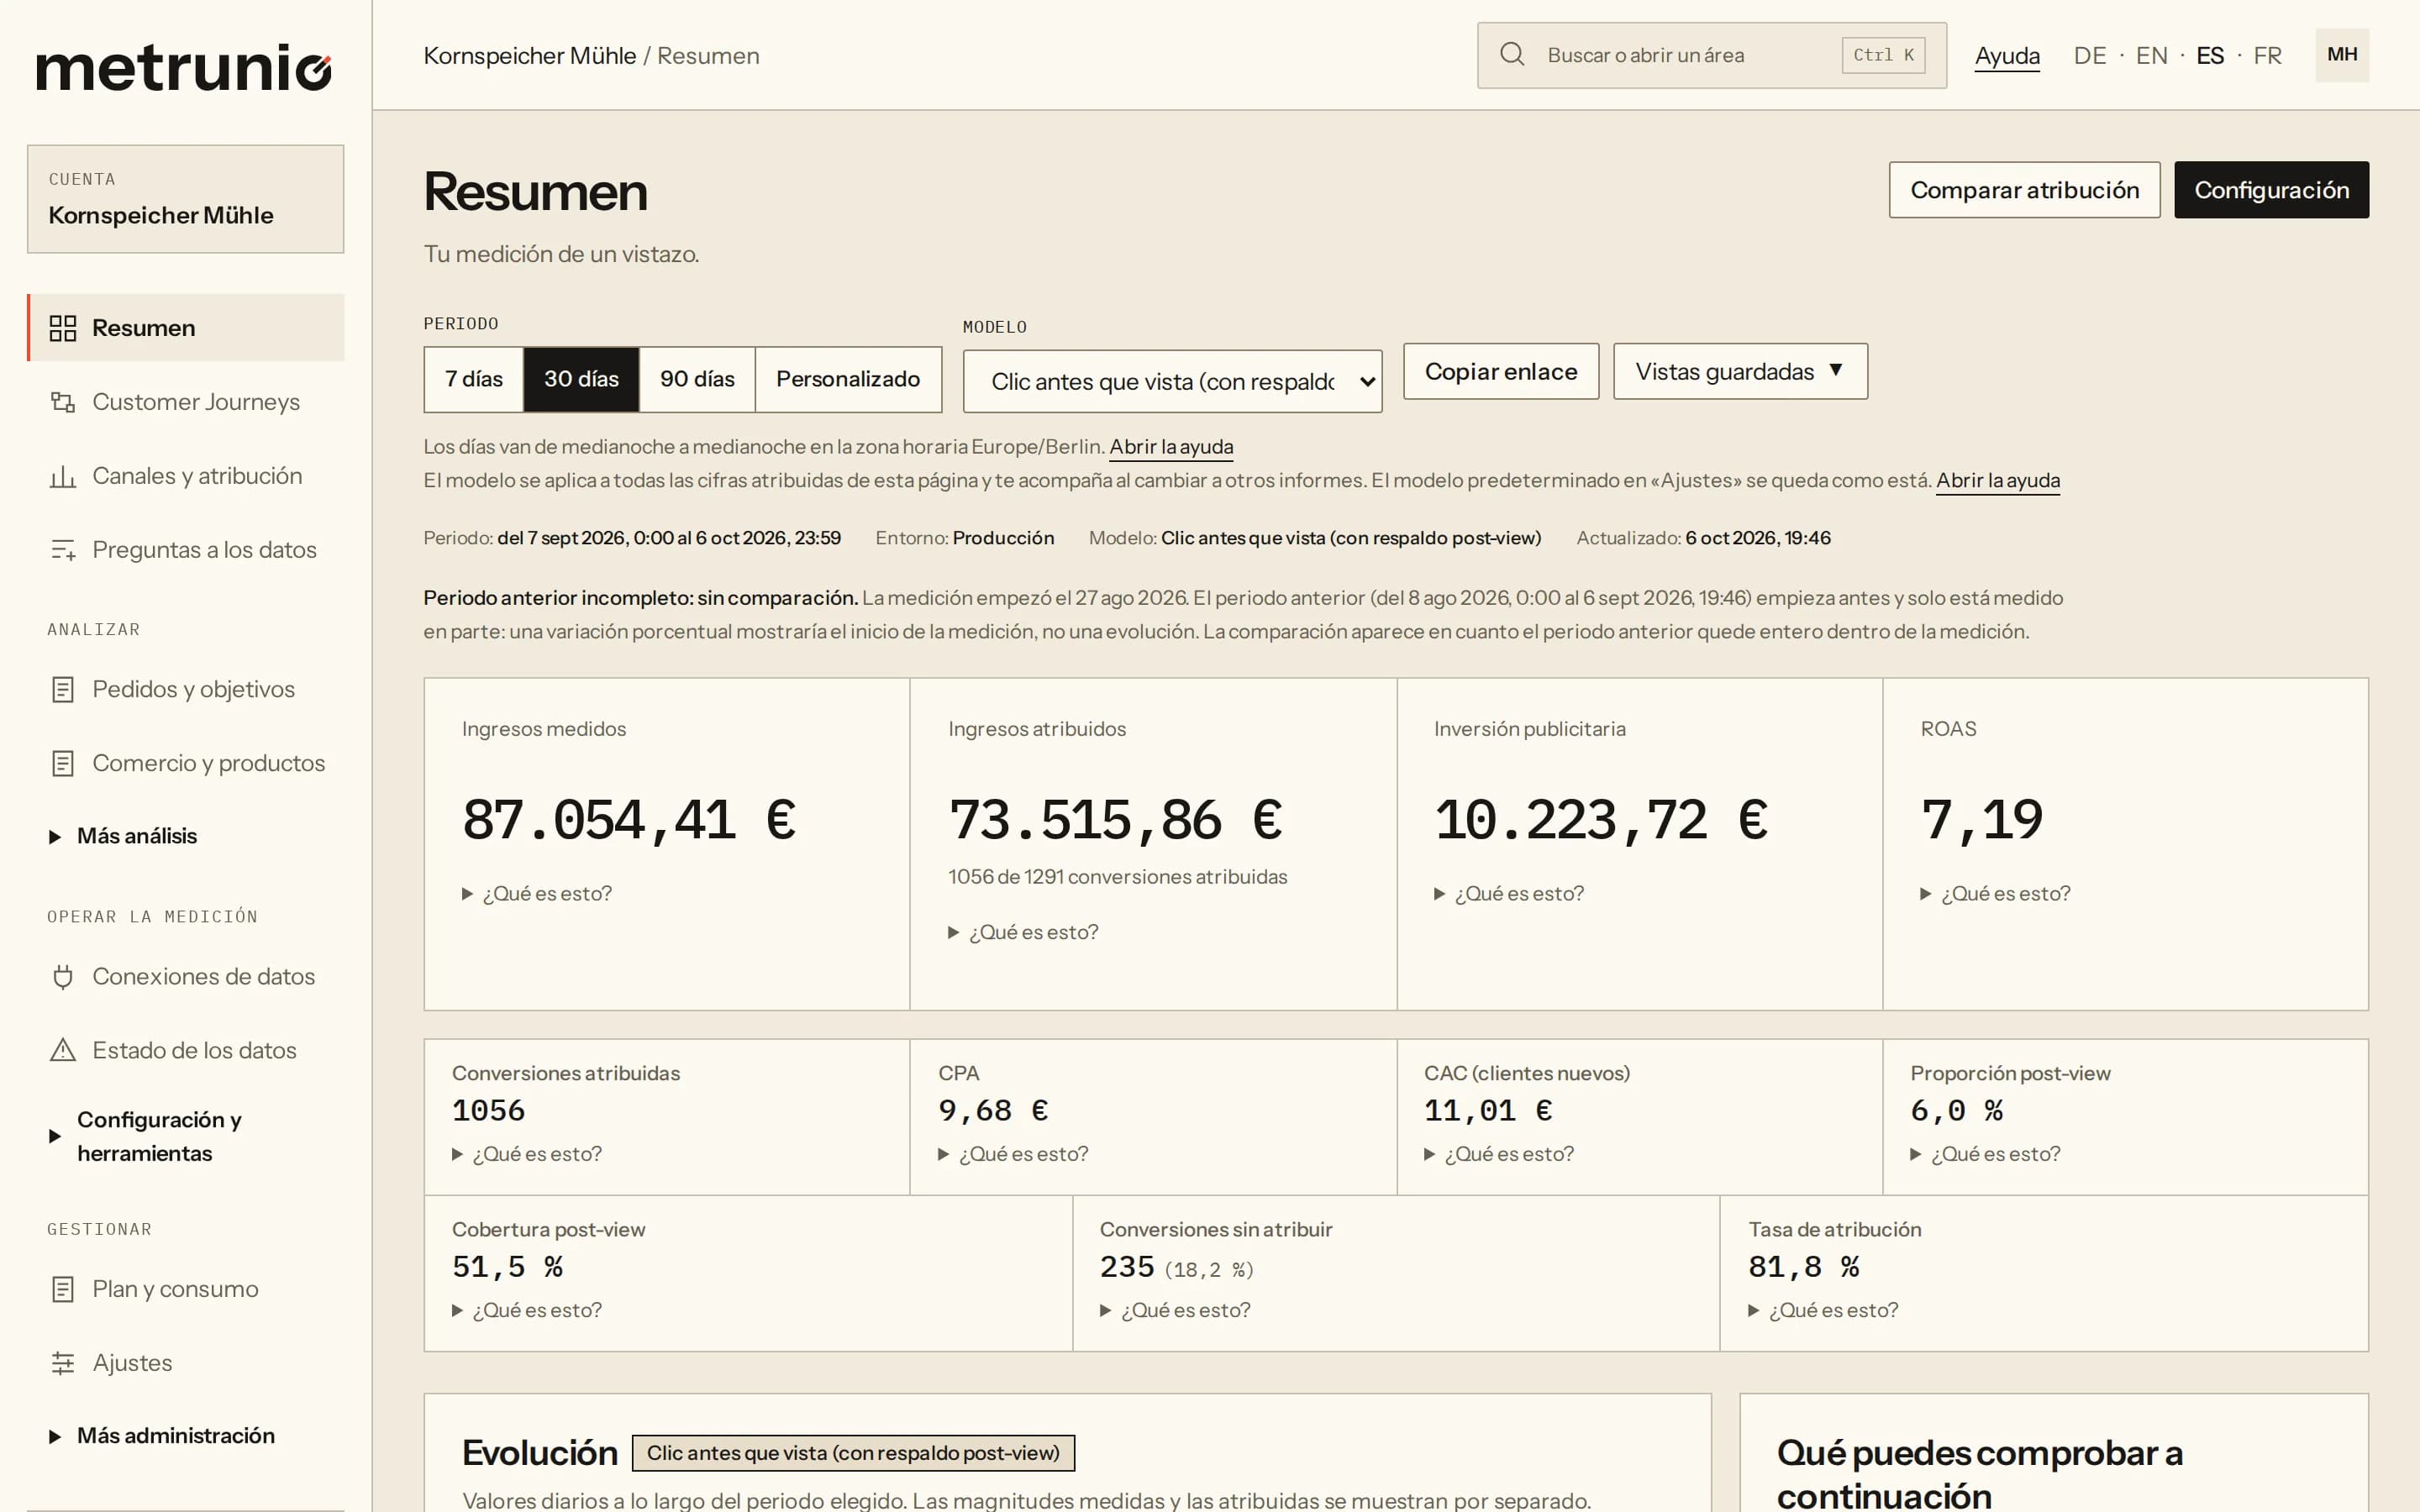Click Kornspeicher Mühle in the breadcrumb
2420x1512 pixels.
coord(530,56)
